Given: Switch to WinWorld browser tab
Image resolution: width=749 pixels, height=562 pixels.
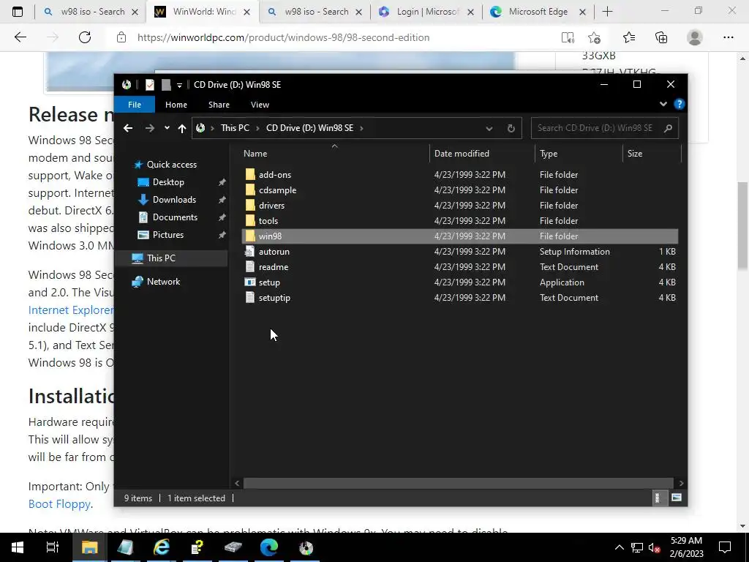Looking at the screenshot, I should [x=202, y=12].
